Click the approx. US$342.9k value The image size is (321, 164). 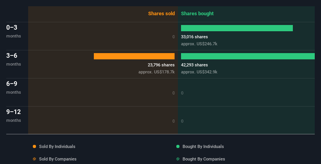199,72
